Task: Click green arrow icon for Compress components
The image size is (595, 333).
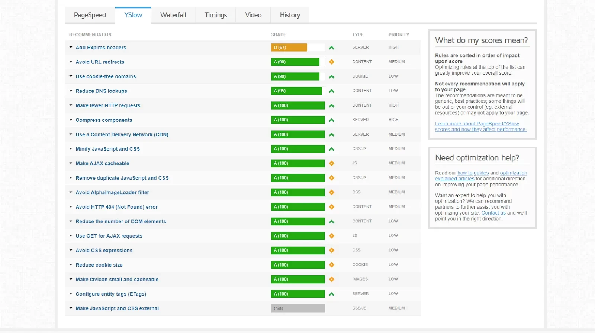Action: pos(332,120)
